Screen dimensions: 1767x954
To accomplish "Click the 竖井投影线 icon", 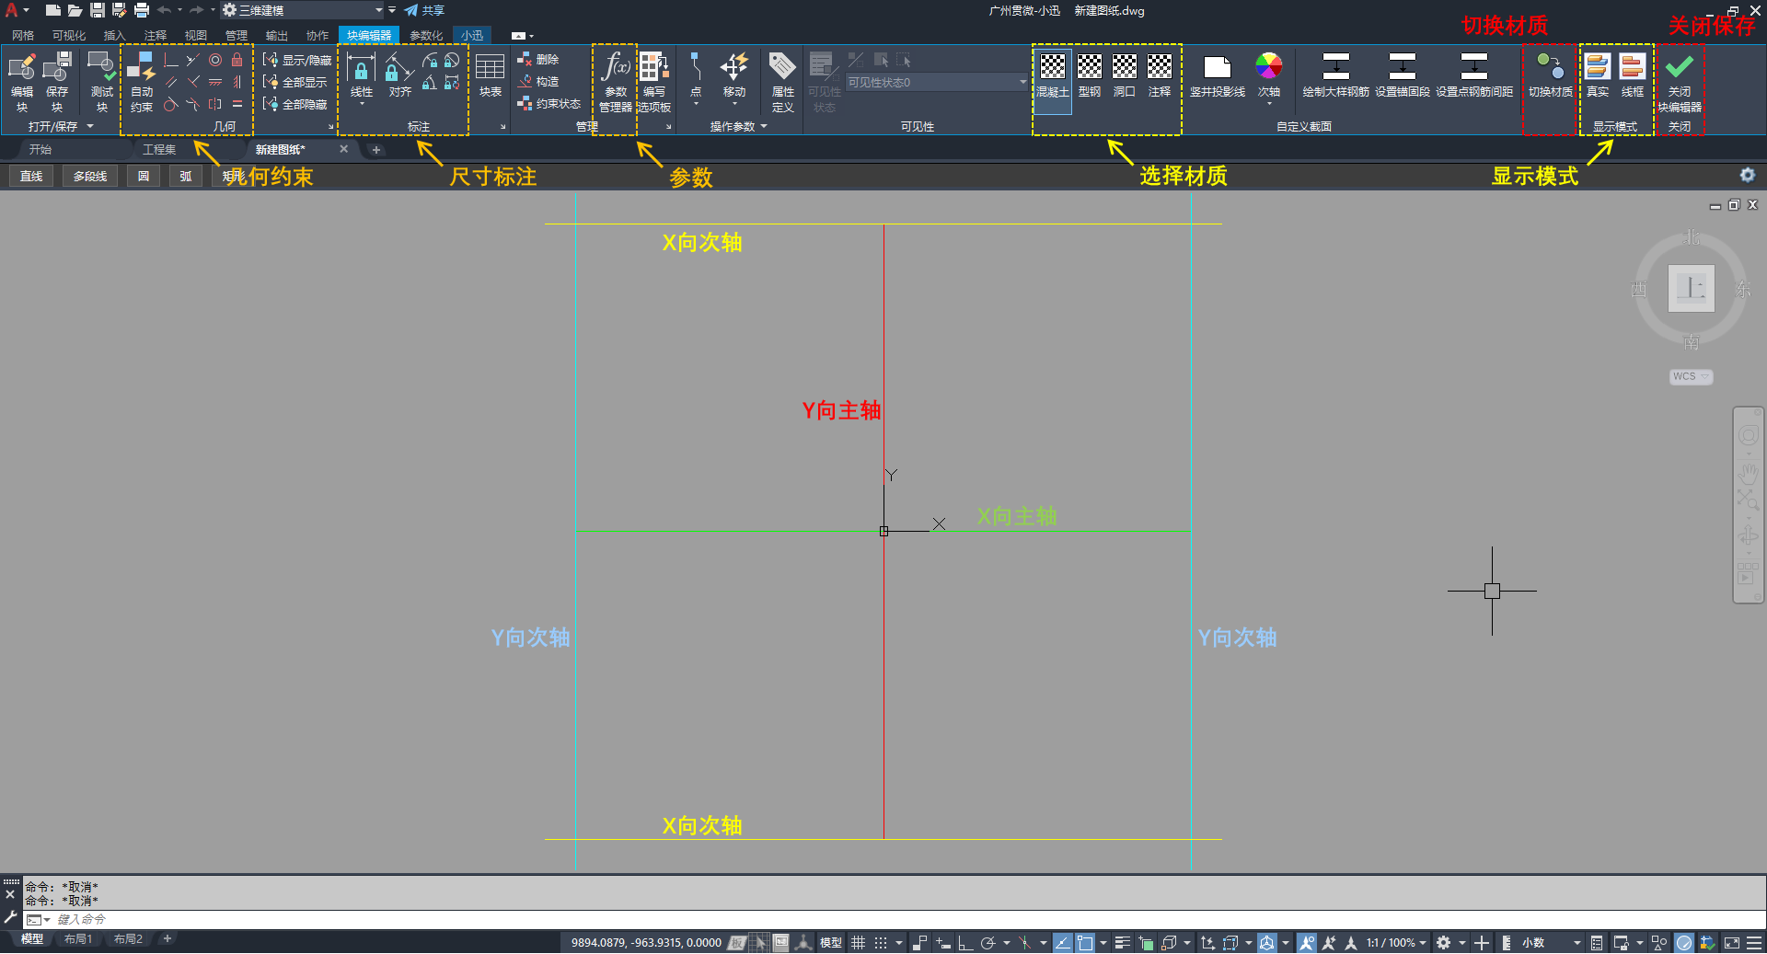I will [x=1217, y=66].
